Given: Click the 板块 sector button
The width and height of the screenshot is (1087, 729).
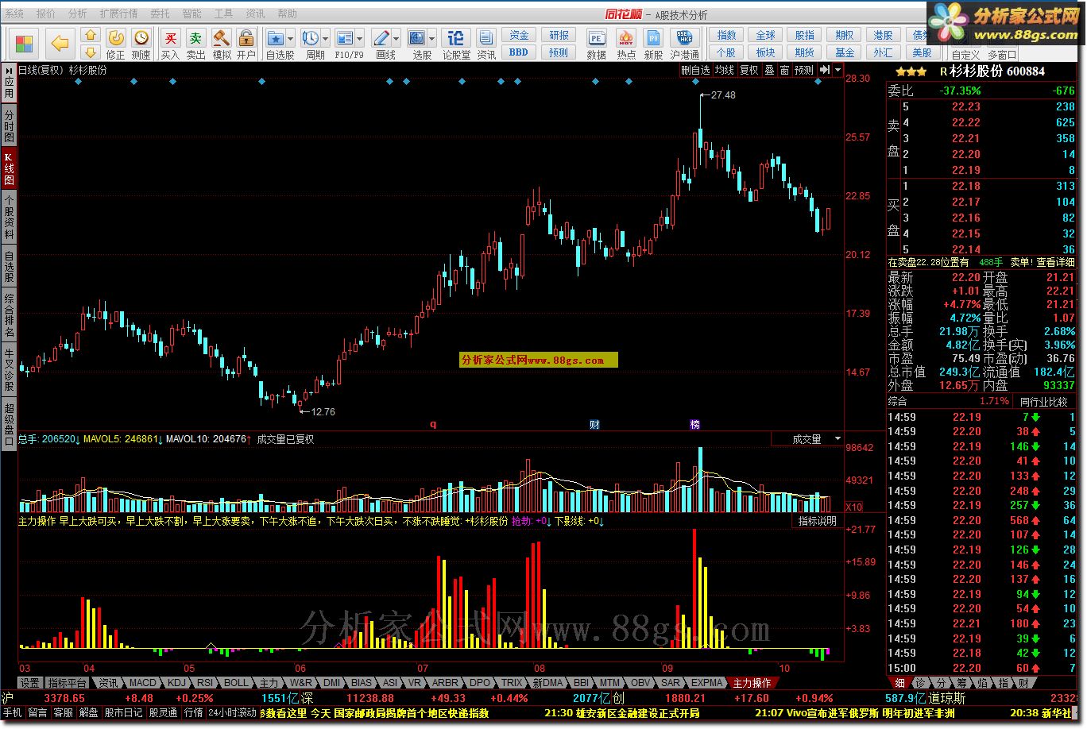Looking at the screenshot, I should (x=765, y=52).
